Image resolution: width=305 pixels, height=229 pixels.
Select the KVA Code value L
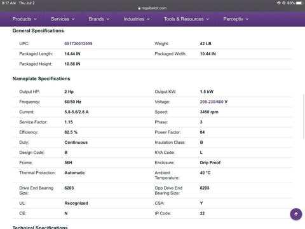(x=201, y=153)
